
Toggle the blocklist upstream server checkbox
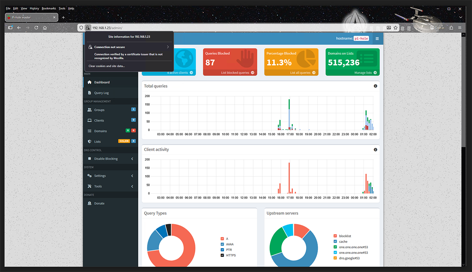[x=335, y=236]
